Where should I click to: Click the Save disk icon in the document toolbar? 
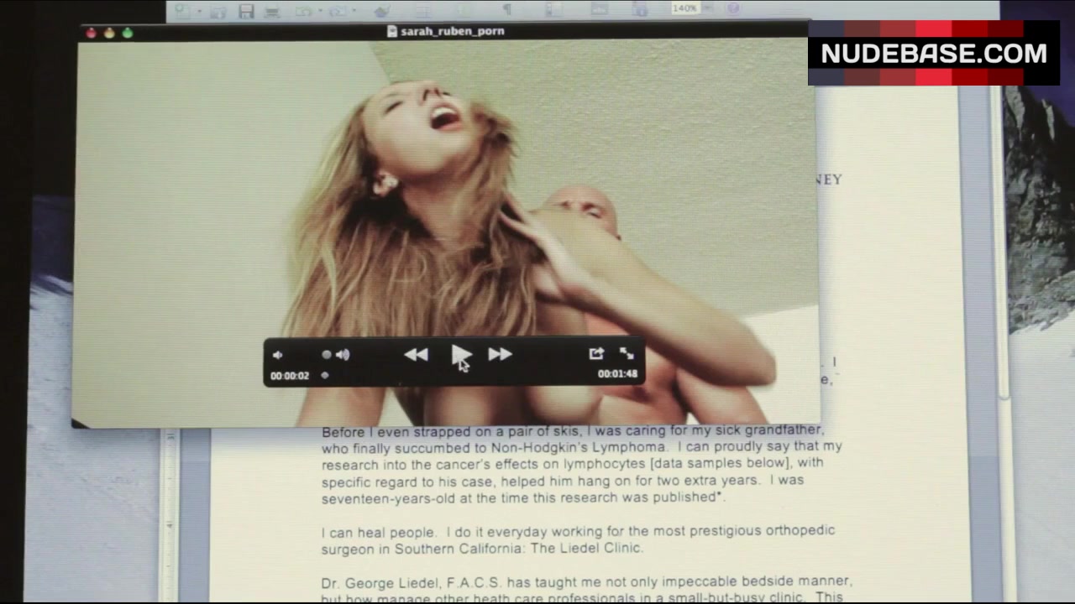click(x=246, y=11)
